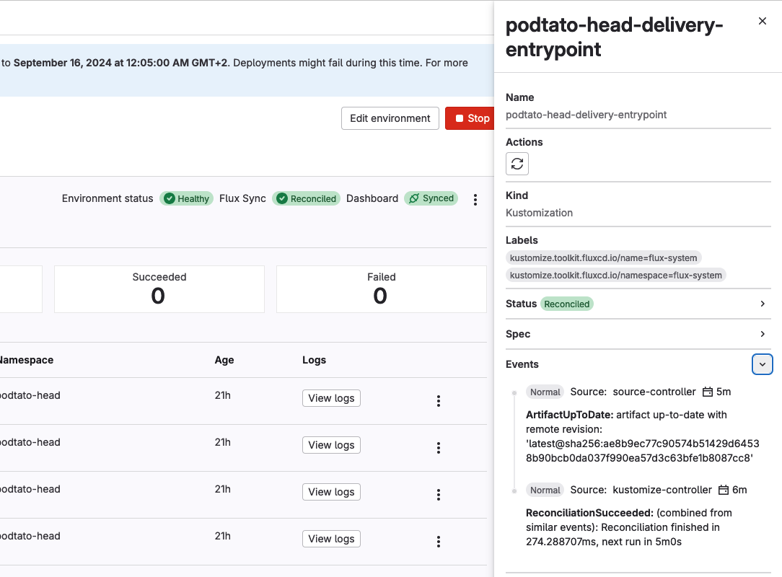Click the Reconciled Flux Sync badge
782x577 pixels.
click(x=307, y=198)
